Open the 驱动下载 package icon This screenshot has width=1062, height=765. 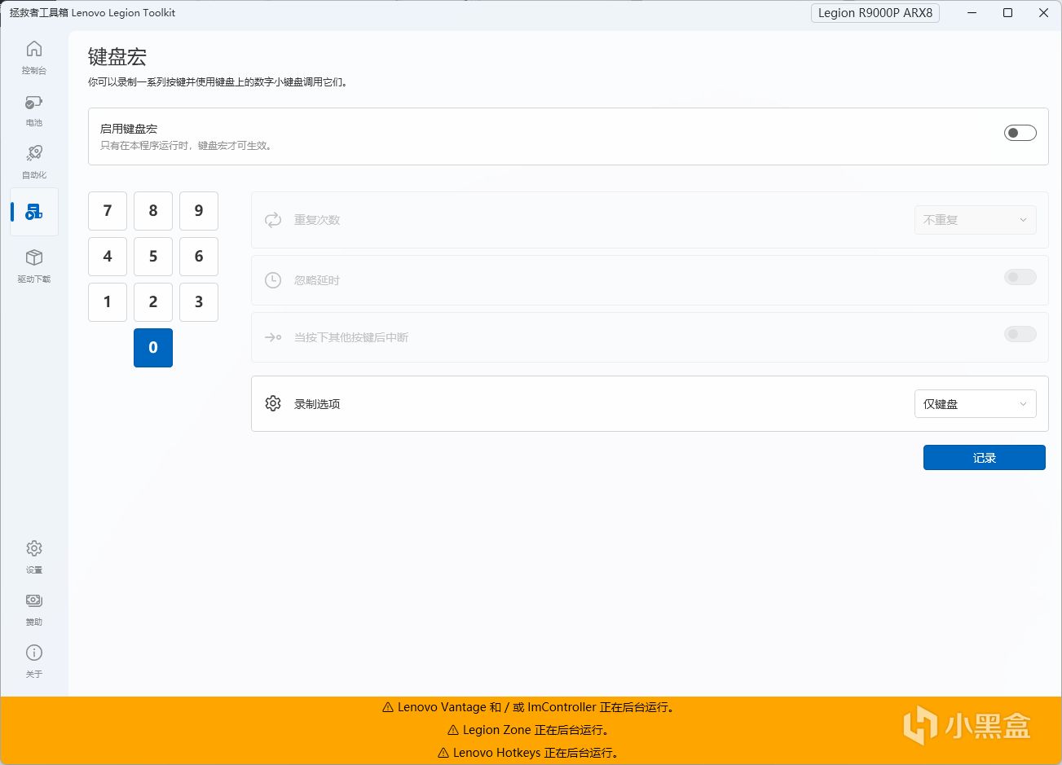click(34, 257)
